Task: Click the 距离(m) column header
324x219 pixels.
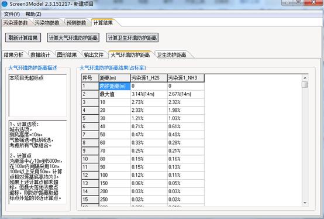Action: coord(115,78)
